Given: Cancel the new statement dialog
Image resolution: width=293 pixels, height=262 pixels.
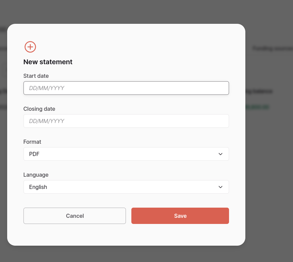Looking at the screenshot, I should coord(75,216).
